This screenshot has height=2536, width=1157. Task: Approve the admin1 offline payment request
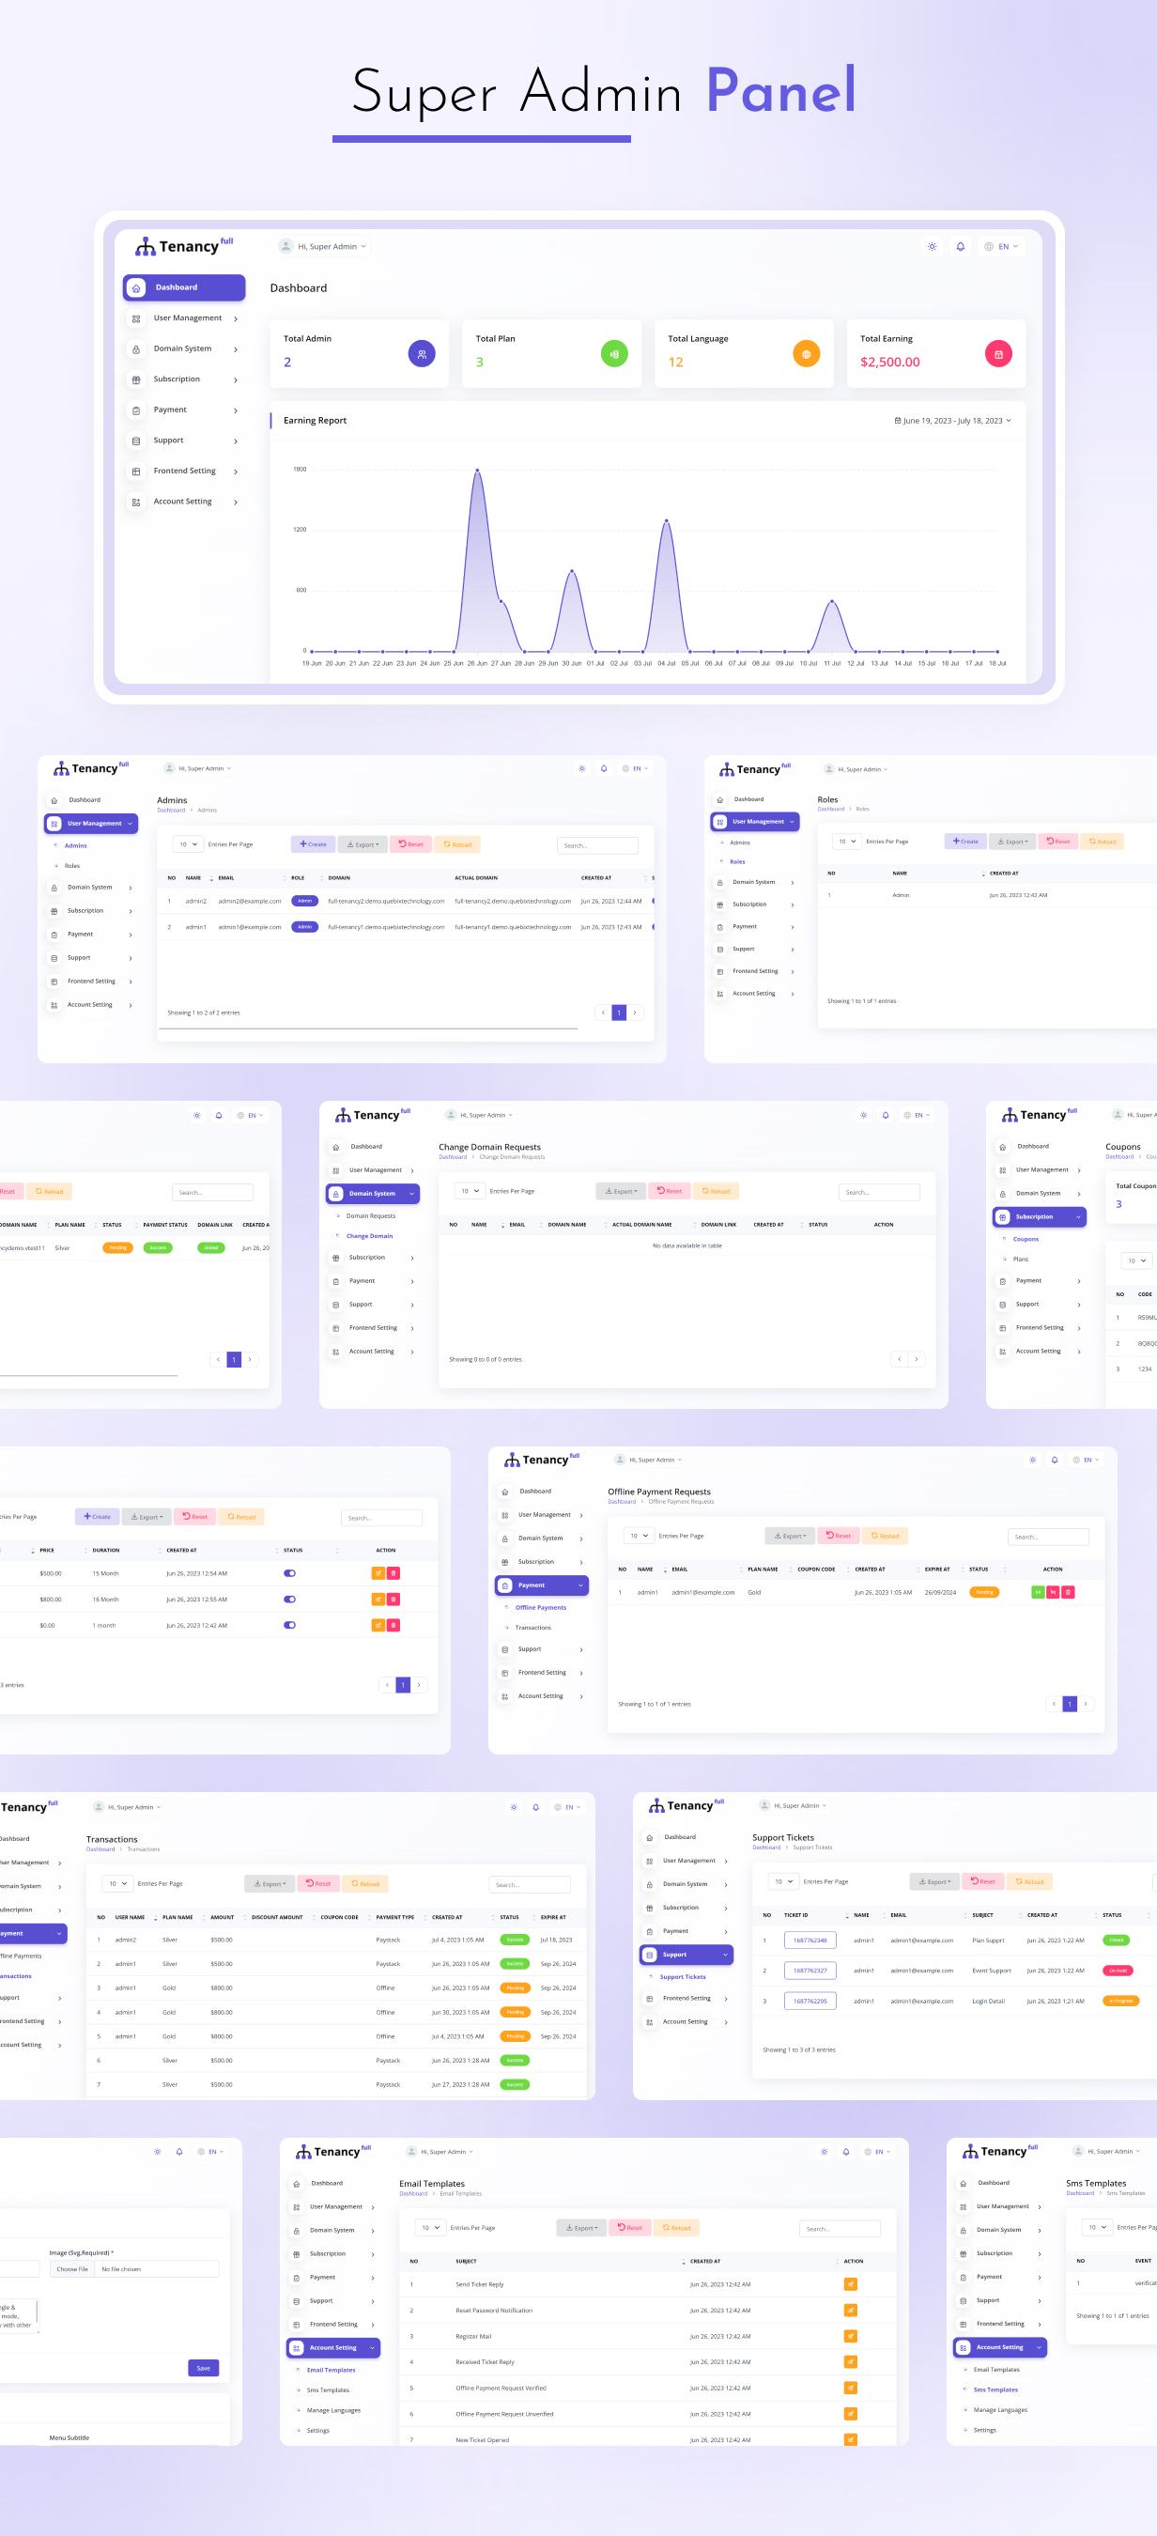click(1037, 1592)
